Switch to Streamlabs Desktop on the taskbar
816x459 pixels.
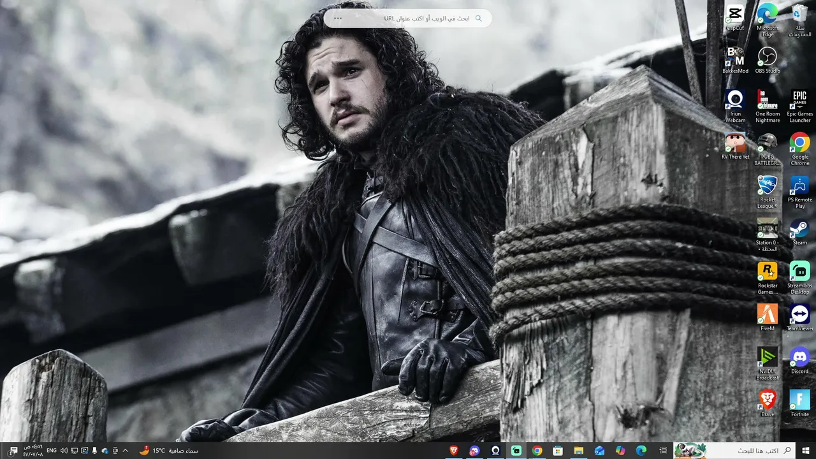pyautogui.click(x=516, y=451)
